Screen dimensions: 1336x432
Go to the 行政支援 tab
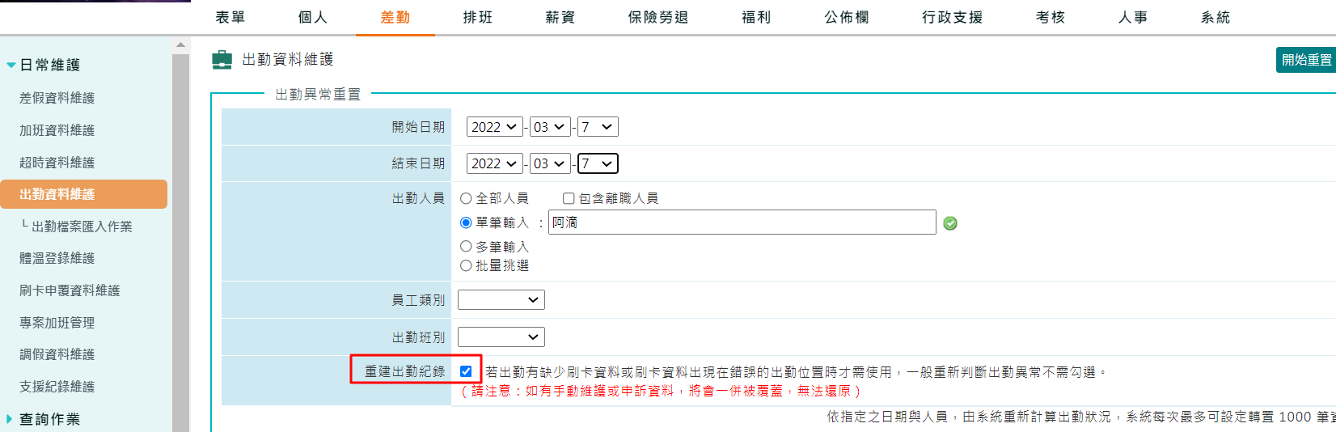coord(953,17)
